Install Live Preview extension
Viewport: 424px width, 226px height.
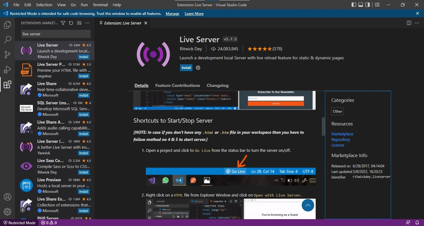(84, 192)
